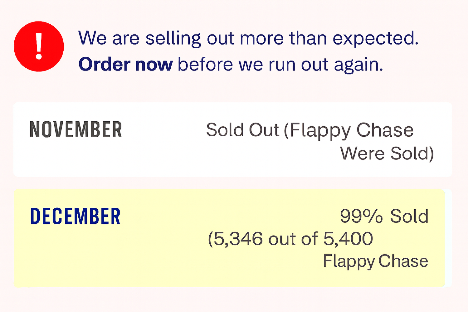This screenshot has height=312, width=468.
Task: Click the word "Chase" in November row
Action: point(385,130)
